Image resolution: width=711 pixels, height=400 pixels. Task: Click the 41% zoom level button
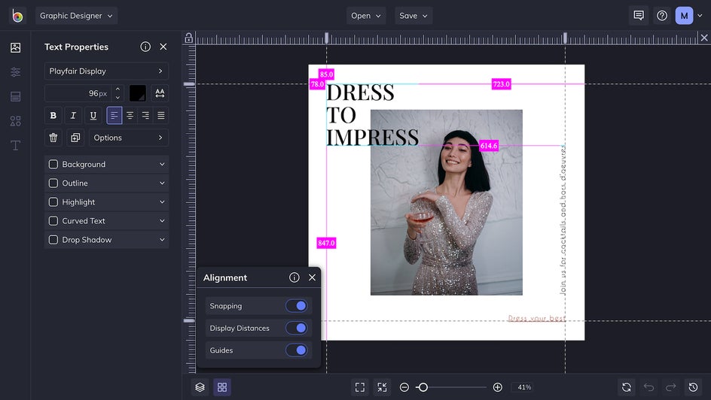pos(523,387)
